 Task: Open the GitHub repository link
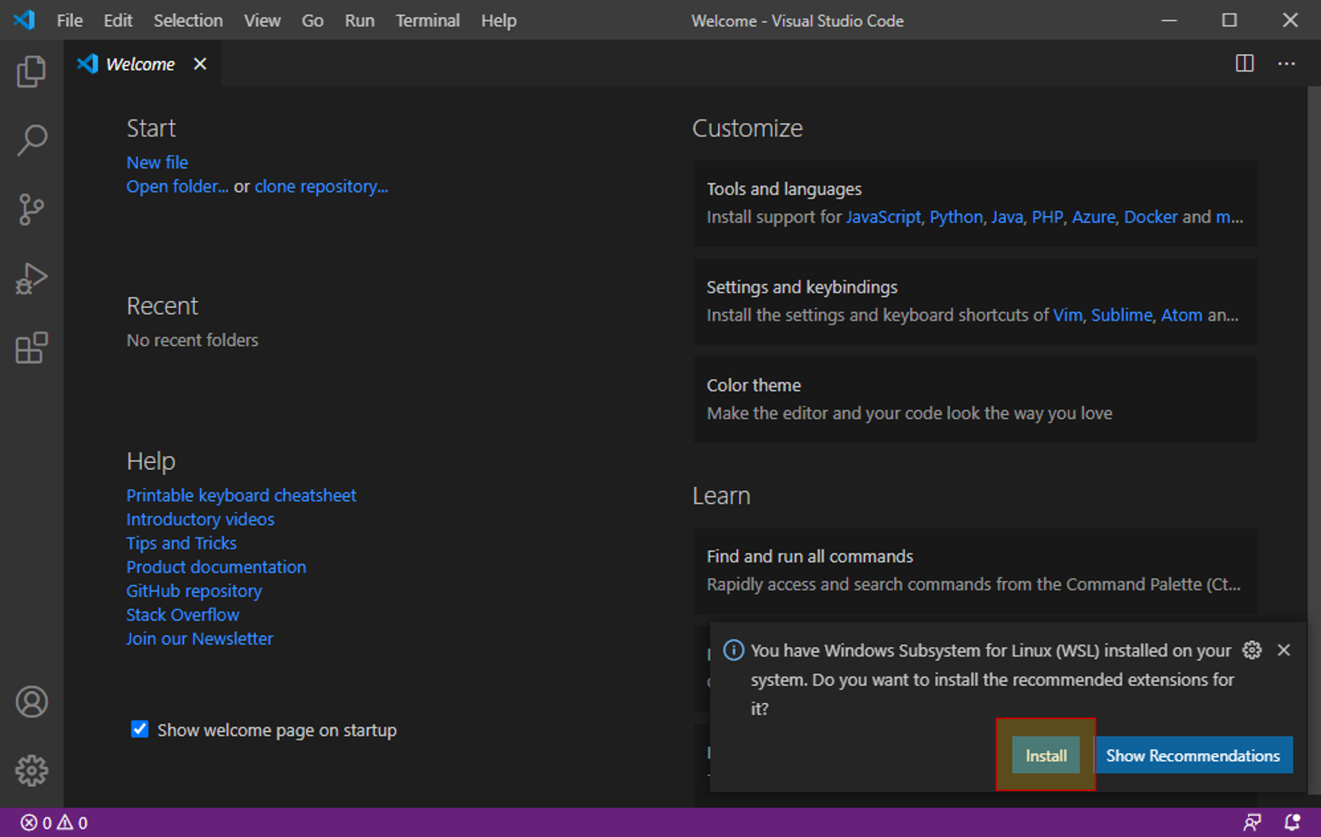[194, 591]
